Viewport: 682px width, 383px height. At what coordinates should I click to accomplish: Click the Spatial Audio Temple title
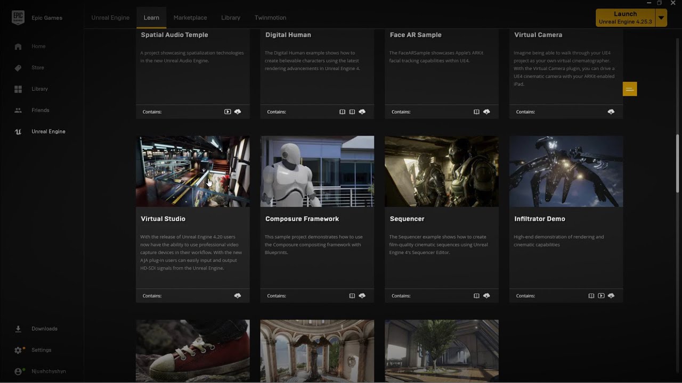point(174,35)
